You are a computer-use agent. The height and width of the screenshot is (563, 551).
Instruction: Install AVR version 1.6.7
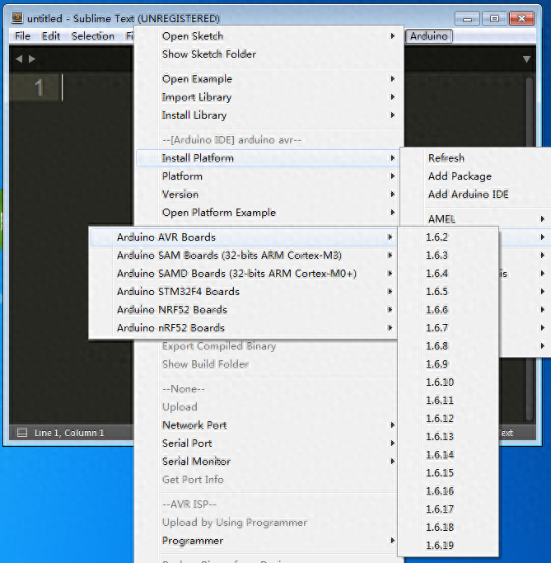[448, 327]
